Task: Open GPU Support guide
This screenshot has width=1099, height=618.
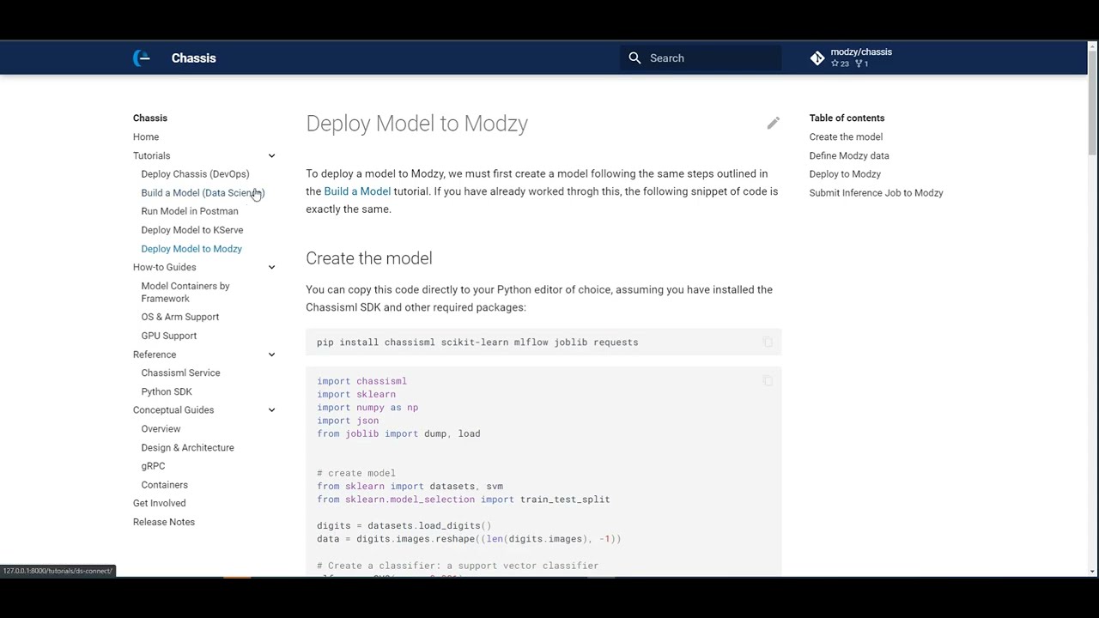Action: [x=169, y=336]
